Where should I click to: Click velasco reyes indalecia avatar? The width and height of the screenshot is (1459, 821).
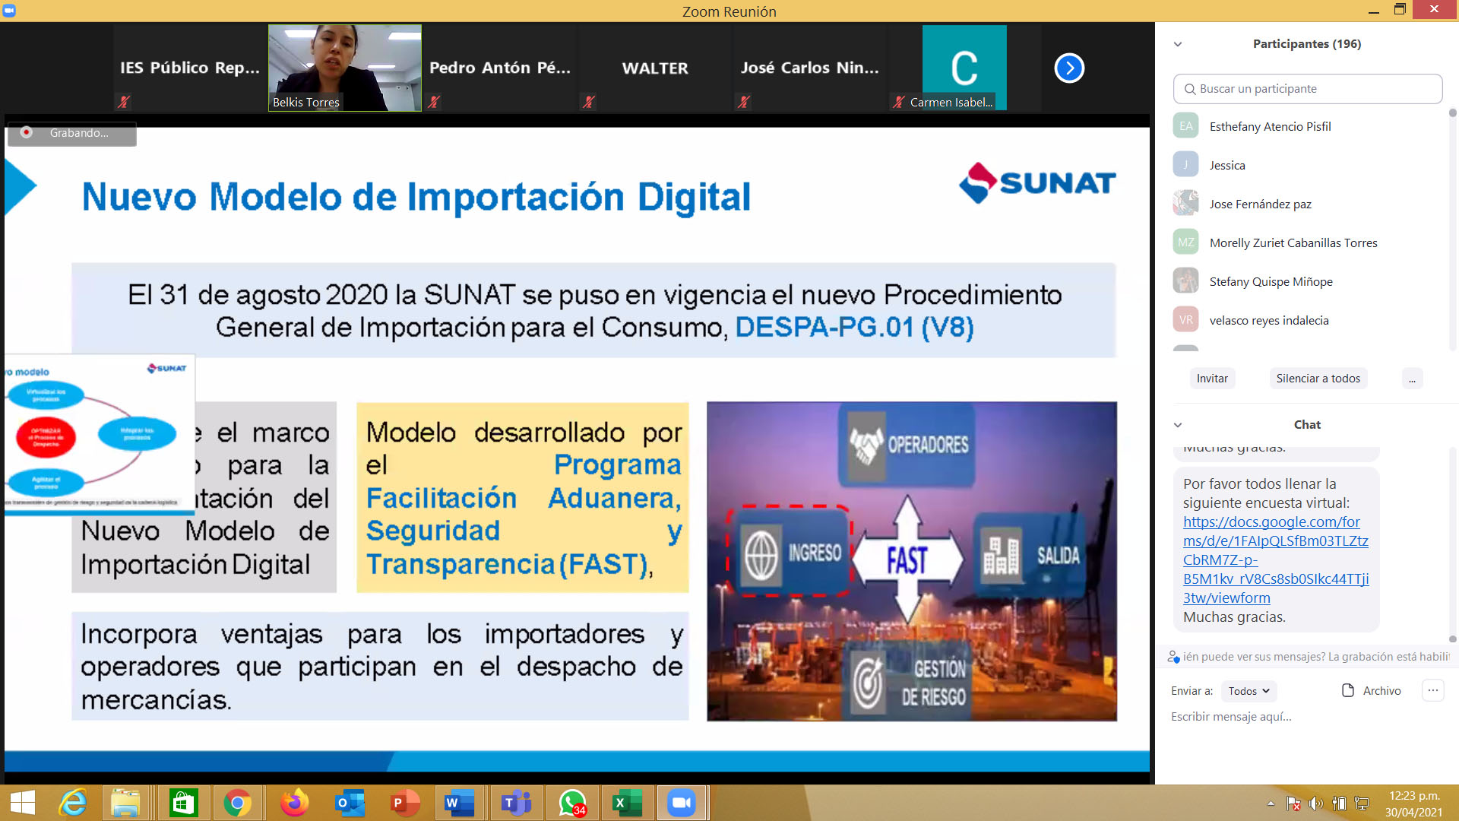1185,320
